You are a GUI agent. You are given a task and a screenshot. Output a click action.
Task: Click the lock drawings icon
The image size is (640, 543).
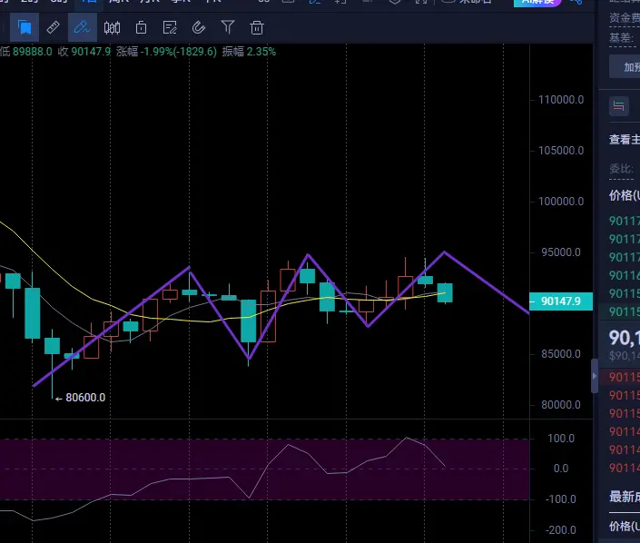click(141, 27)
